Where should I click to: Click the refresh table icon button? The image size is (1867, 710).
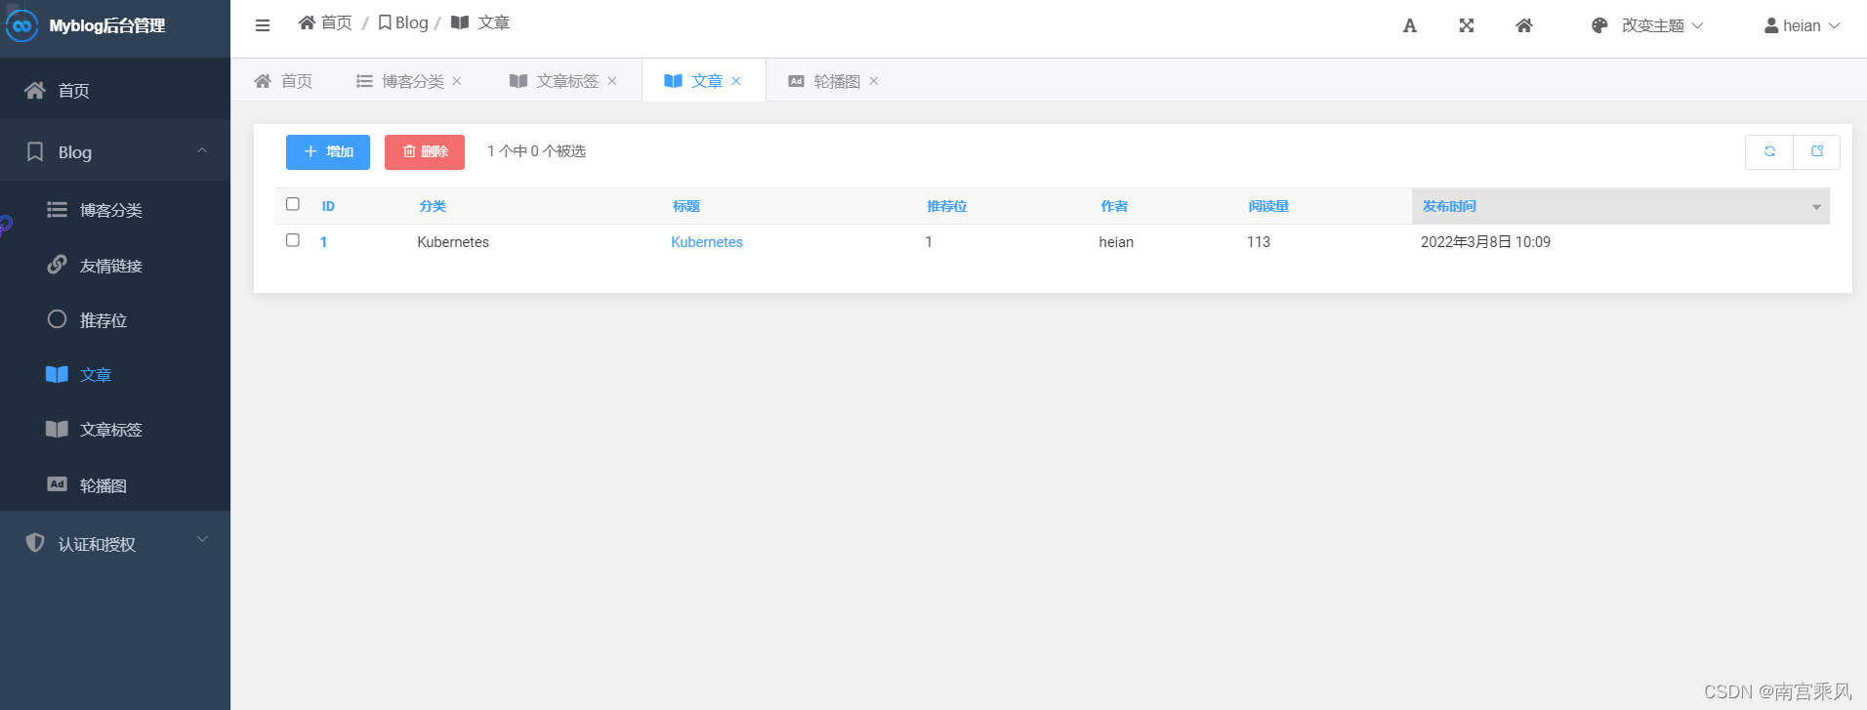click(x=1769, y=151)
